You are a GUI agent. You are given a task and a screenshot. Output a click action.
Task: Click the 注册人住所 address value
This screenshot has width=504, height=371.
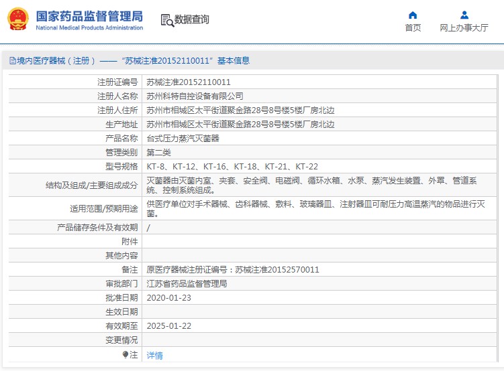tap(240, 110)
